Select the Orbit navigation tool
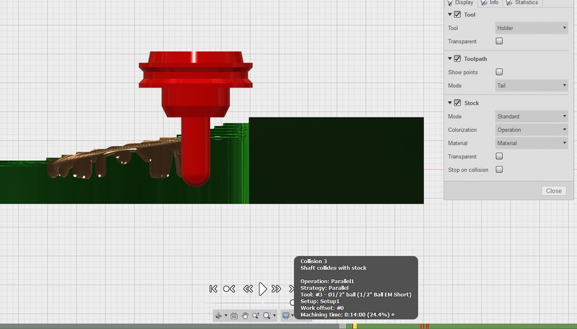The width and height of the screenshot is (577, 329). click(218, 316)
